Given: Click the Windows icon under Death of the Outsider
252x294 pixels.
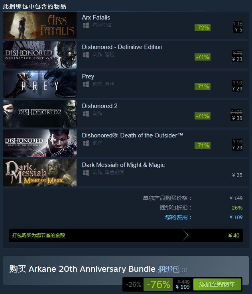Looking at the screenshot, I should pyautogui.click(x=86, y=143).
